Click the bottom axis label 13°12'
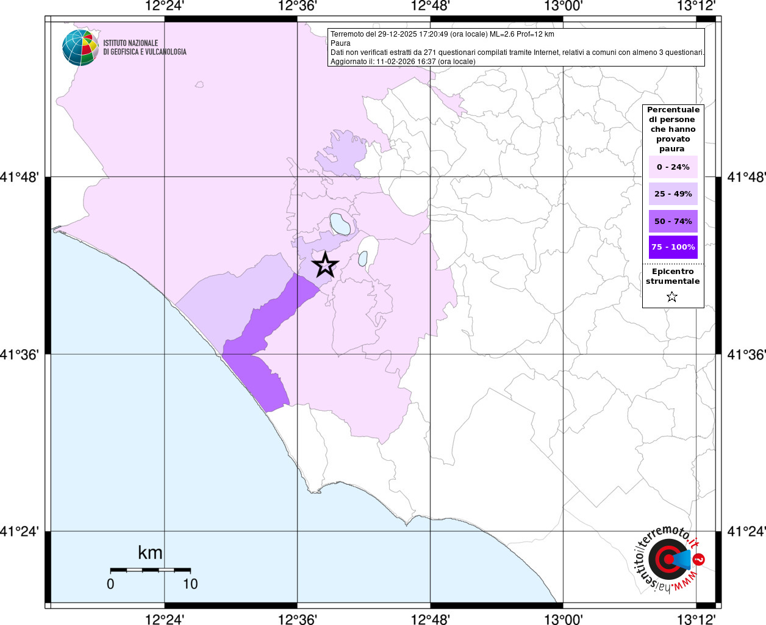This screenshot has width=766, height=625. (696, 619)
